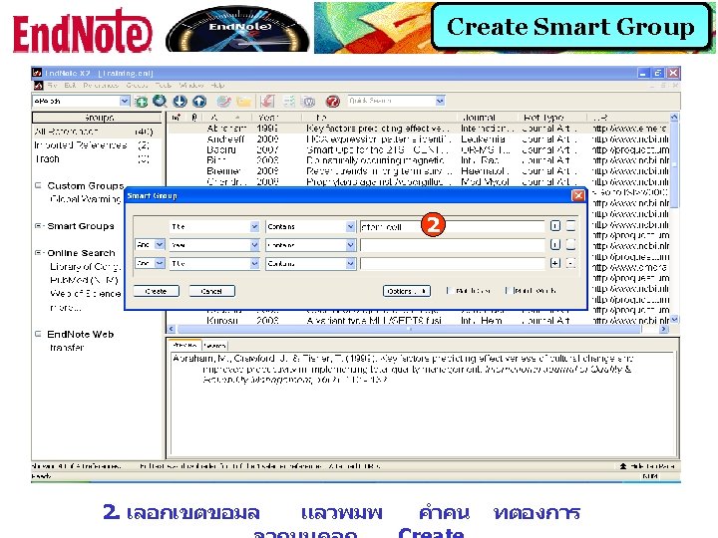The width and height of the screenshot is (718, 538).
Task: Select Web of Science online search
Action: coord(86,293)
